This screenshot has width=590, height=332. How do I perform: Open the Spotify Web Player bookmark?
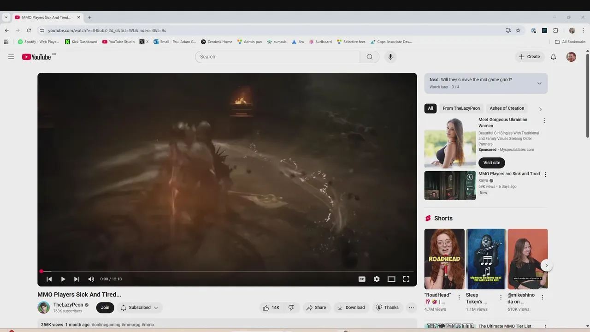pos(38,41)
